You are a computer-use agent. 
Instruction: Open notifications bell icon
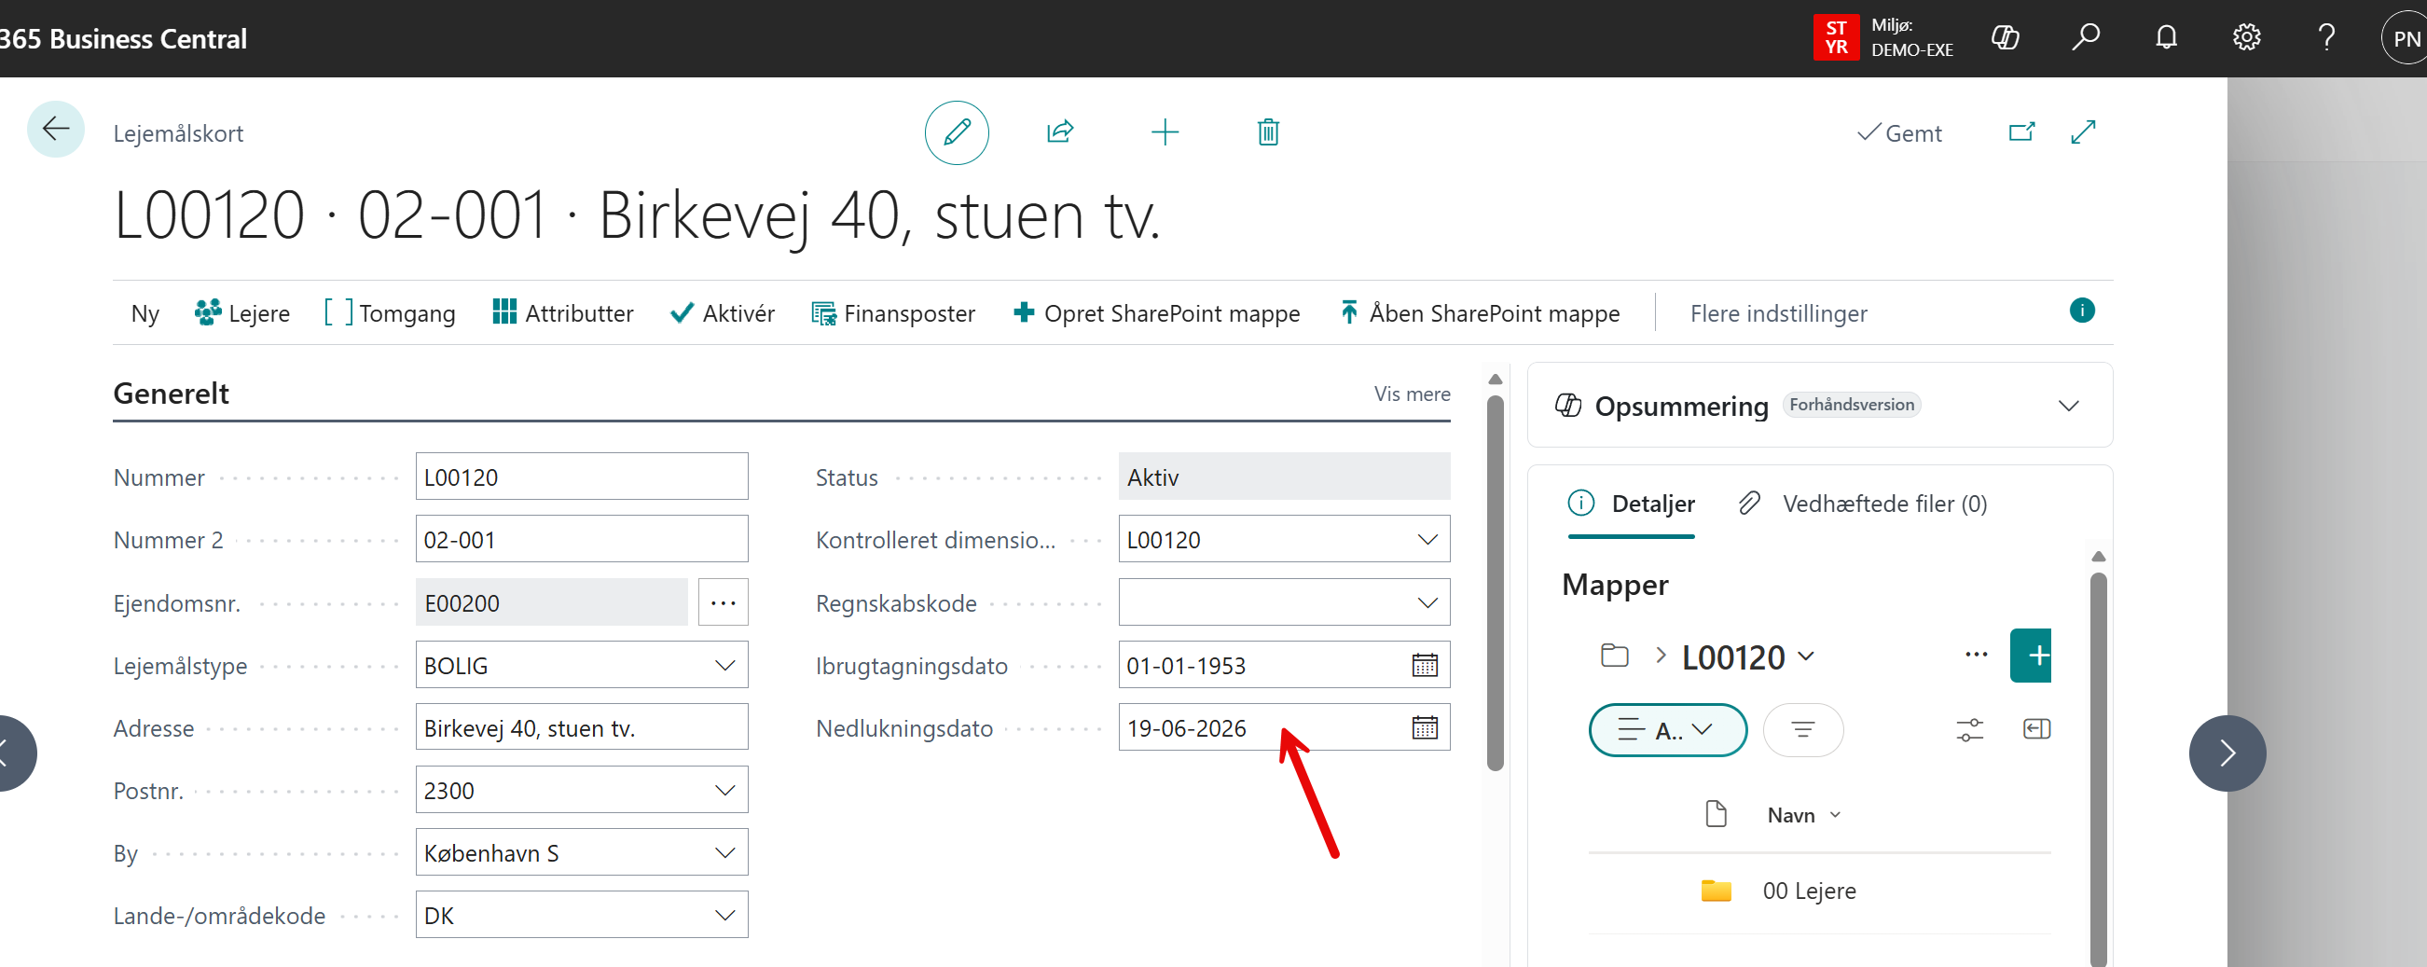tap(2166, 37)
